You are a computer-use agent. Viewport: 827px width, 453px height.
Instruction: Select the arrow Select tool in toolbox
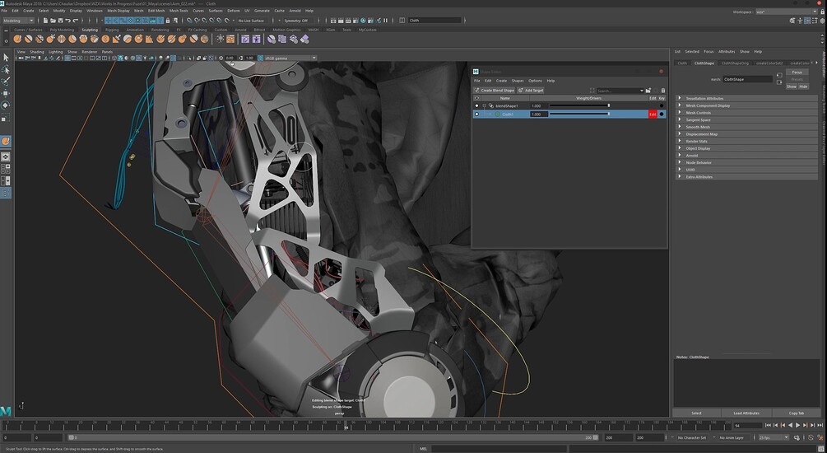point(6,58)
